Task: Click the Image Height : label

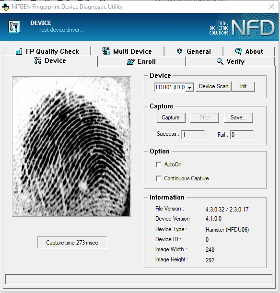Action: coord(172,259)
